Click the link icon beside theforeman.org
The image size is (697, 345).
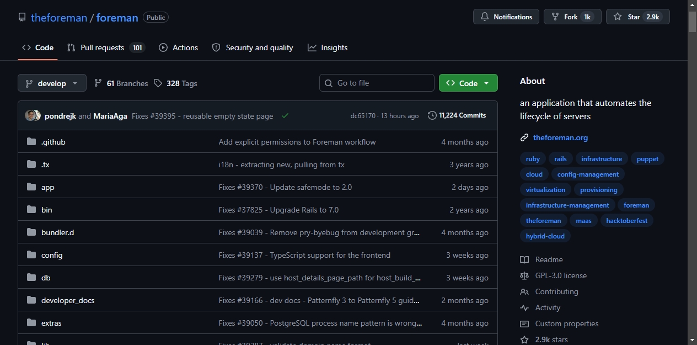524,137
